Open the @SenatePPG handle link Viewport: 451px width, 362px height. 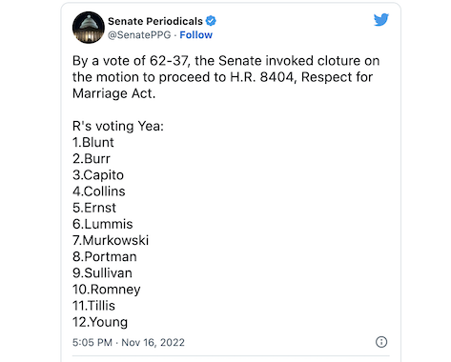(139, 35)
